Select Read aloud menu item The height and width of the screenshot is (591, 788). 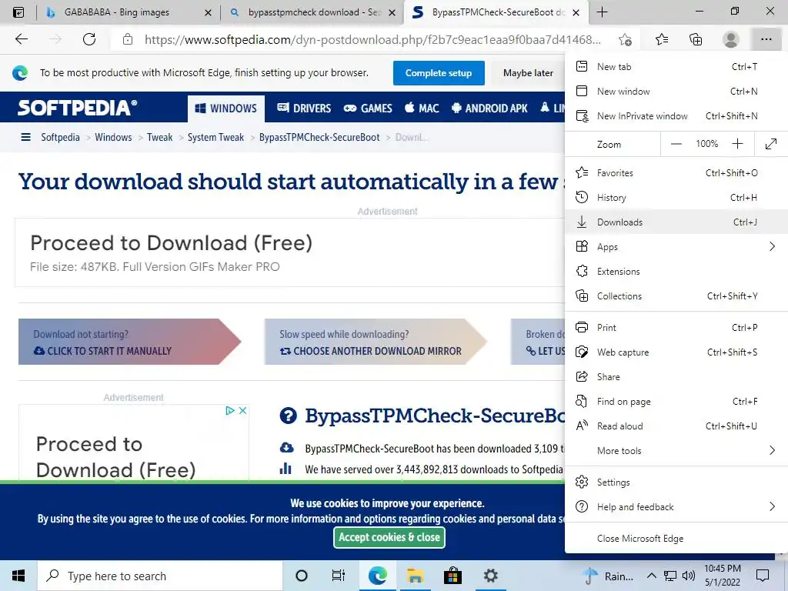[676, 426]
